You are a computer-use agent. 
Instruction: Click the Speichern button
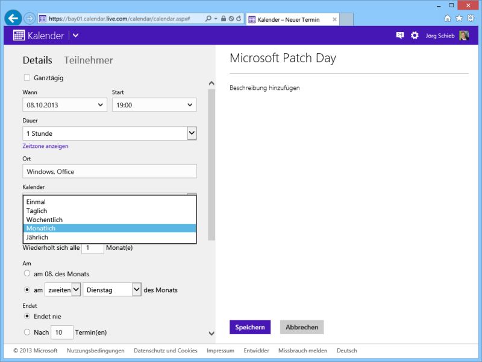pyautogui.click(x=250, y=327)
